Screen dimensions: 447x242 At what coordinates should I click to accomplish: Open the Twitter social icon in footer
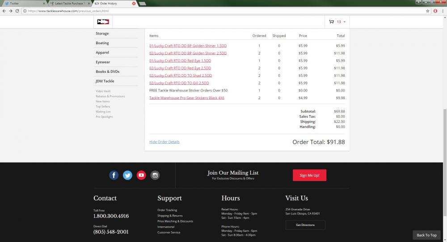tap(127, 175)
